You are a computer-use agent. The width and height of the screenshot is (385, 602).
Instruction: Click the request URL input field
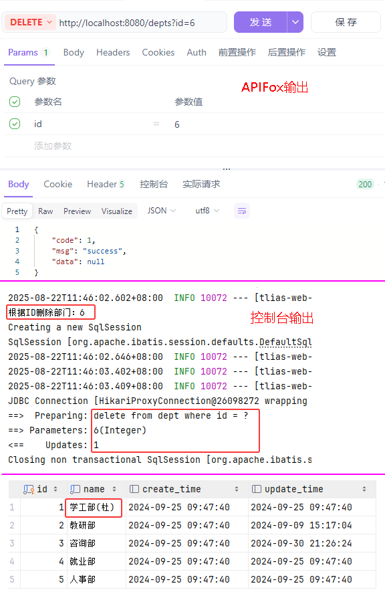(x=141, y=23)
